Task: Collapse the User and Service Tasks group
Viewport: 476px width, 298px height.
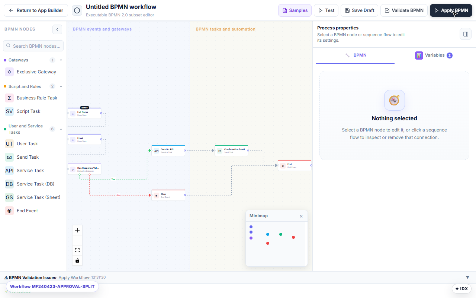Action: [x=61, y=129]
